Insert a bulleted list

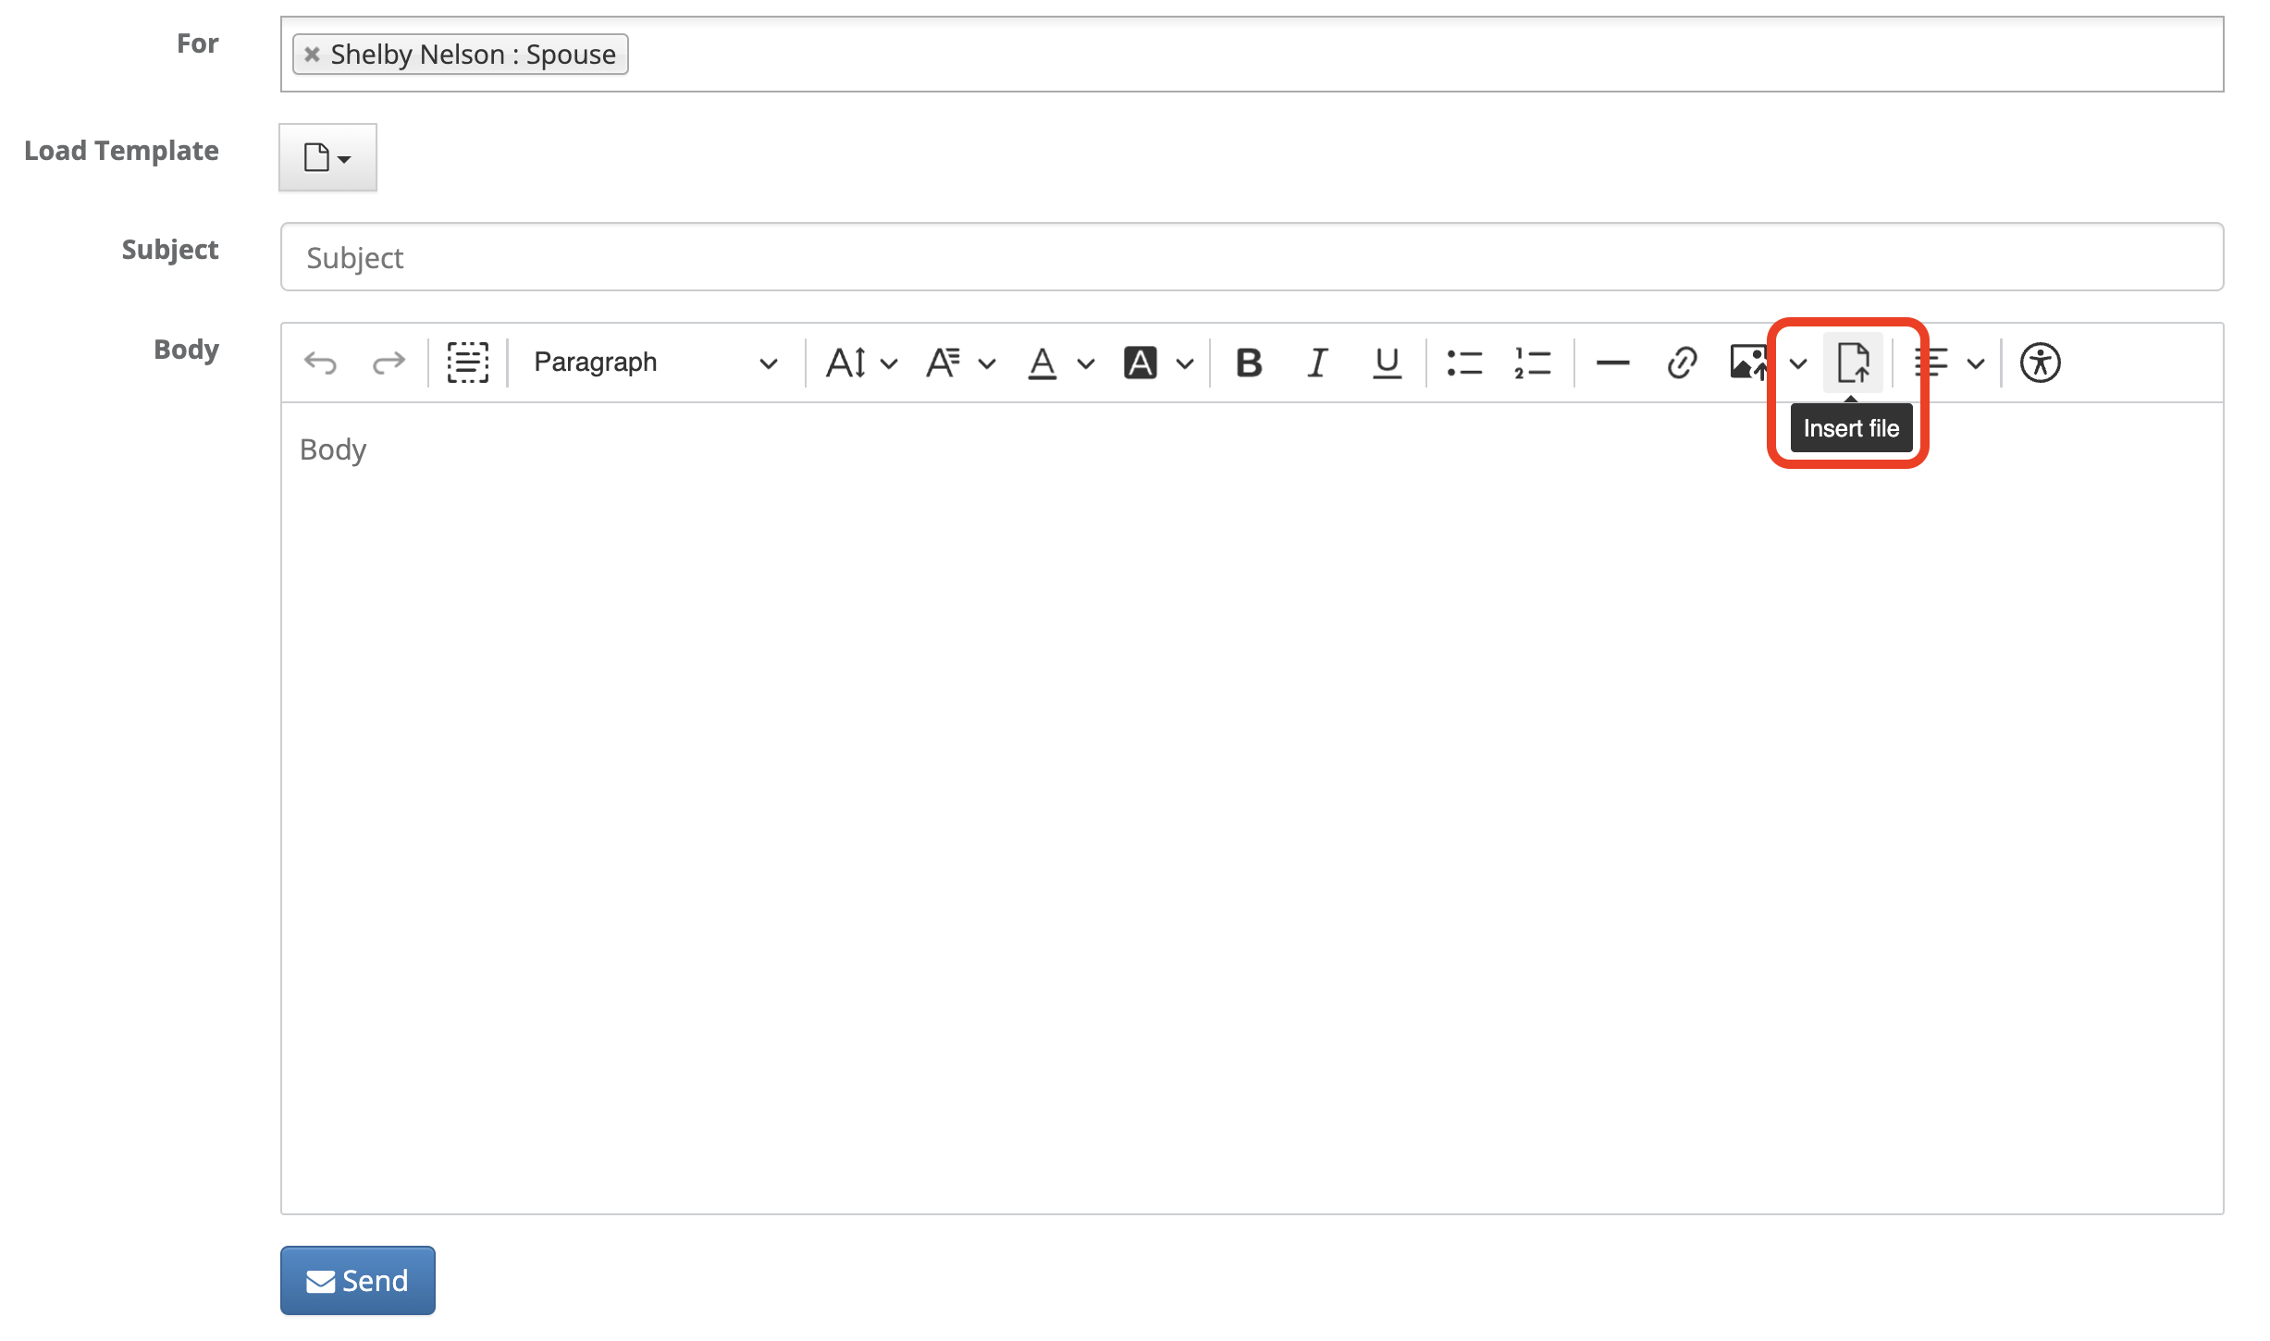tap(1463, 363)
